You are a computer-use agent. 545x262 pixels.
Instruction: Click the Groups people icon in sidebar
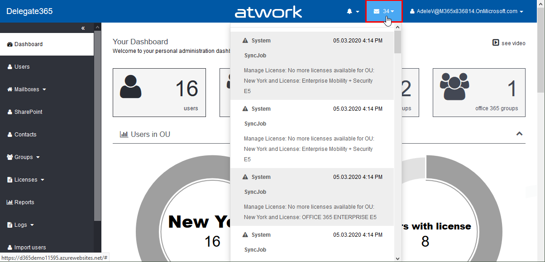[x=10, y=157]
